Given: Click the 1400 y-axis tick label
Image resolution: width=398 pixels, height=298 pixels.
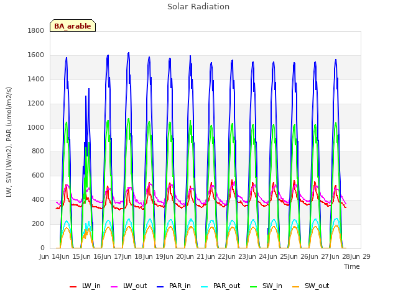Looking at the screenshot, I should tap(36, 79).
